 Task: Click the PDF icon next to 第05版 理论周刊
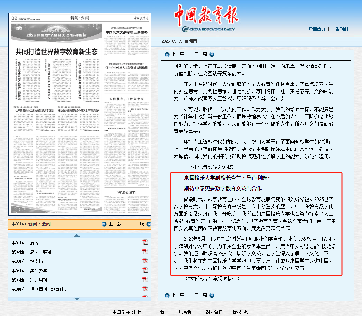click(x=145, y=279)
